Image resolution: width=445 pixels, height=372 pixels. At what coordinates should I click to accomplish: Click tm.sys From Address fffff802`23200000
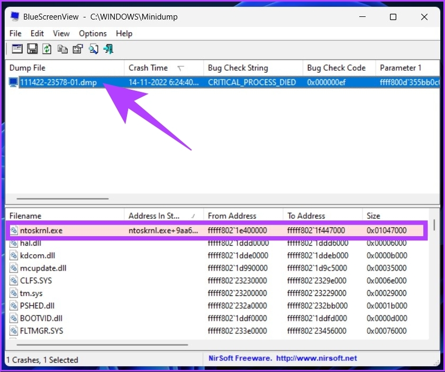pyautogui.click(x=237, y=293)
